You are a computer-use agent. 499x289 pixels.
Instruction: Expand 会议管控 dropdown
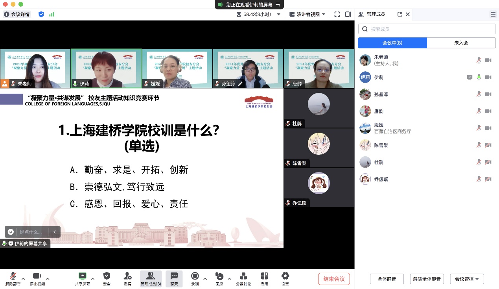(x=467, y=279)
